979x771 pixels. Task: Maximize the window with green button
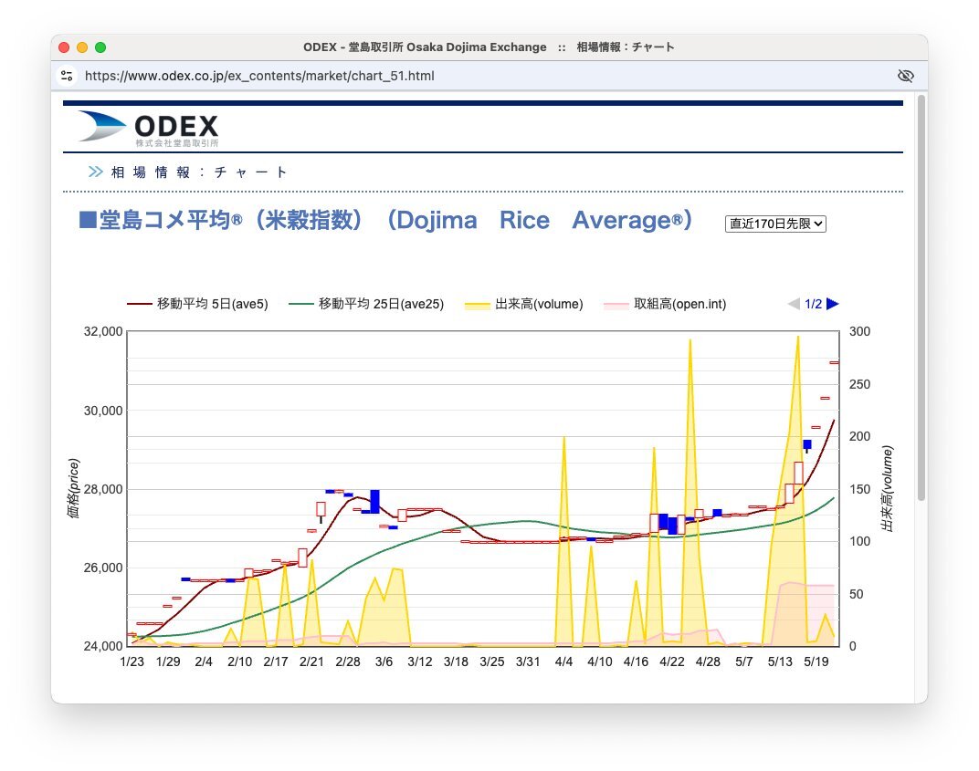pos(100,47)
